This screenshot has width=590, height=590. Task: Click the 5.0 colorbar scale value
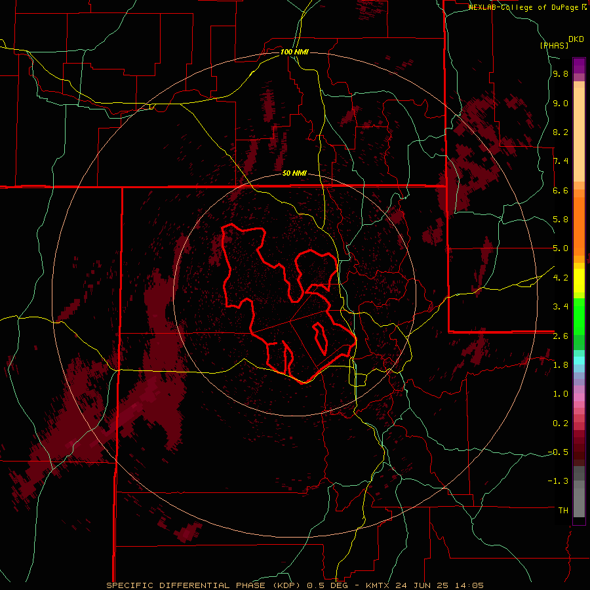click(560, 248)
